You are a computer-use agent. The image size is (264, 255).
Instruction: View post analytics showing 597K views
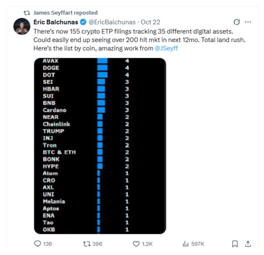tap(186, 244)
